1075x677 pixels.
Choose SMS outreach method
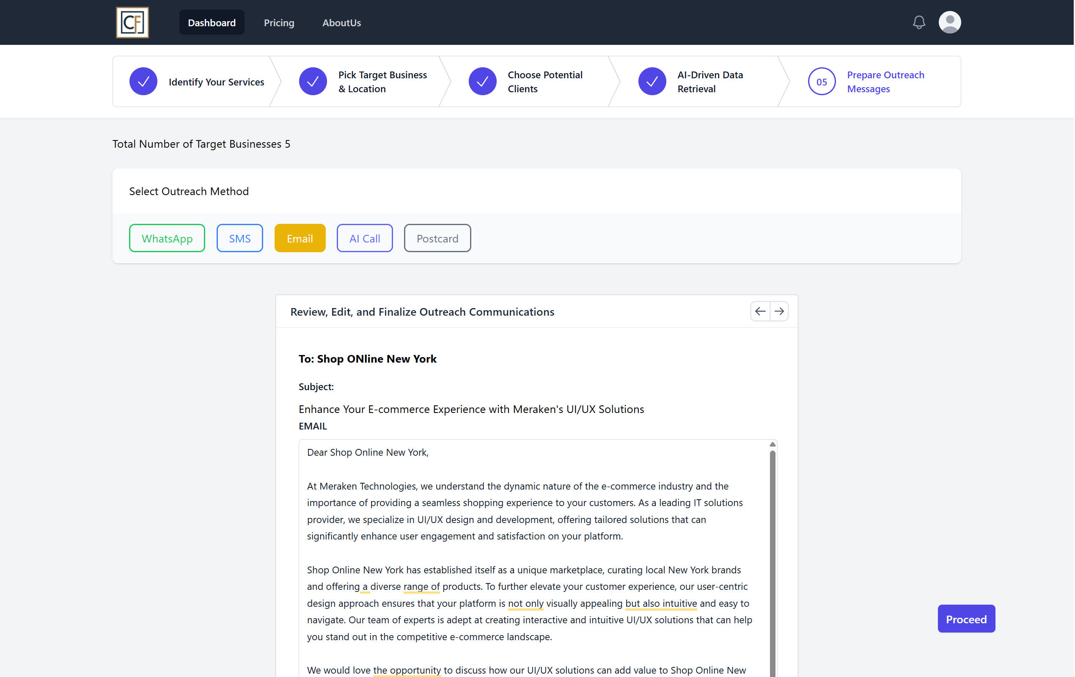pos(240,238)
